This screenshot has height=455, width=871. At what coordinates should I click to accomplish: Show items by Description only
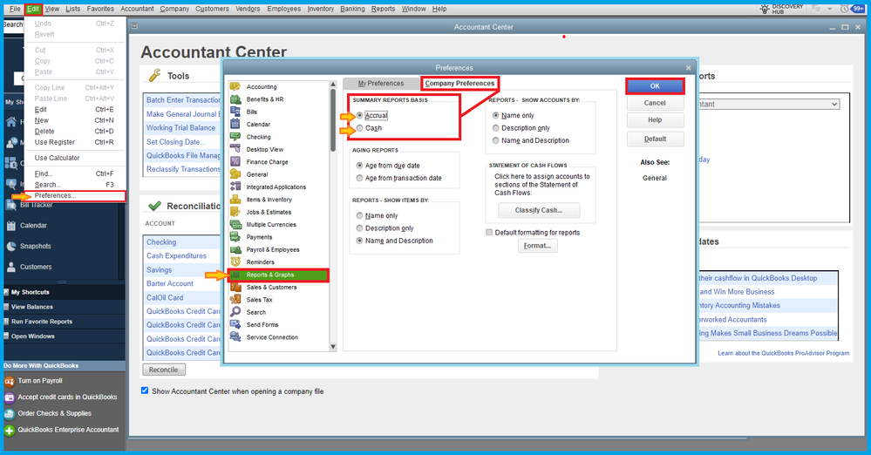(x=360, y=228)
